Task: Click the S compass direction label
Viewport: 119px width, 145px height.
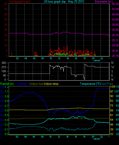Action: coord(112,71)
